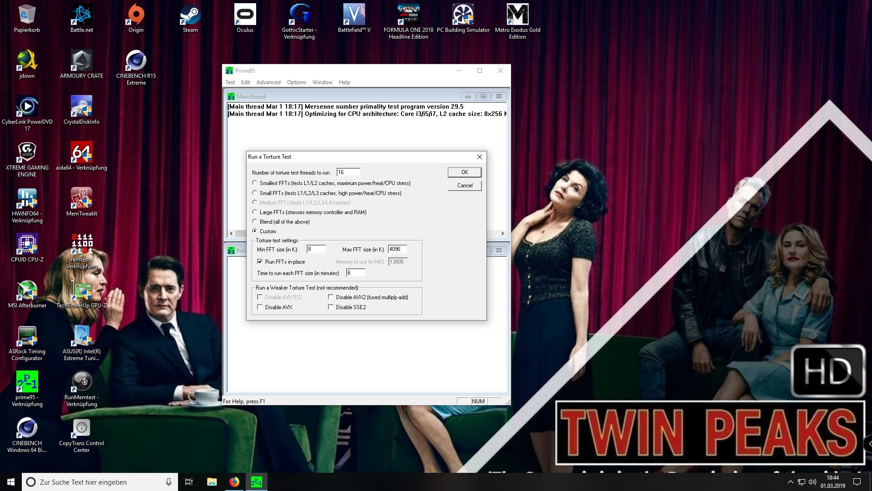
Task: Open the jdown desktop icon
Action: click(x=27, y=60)
